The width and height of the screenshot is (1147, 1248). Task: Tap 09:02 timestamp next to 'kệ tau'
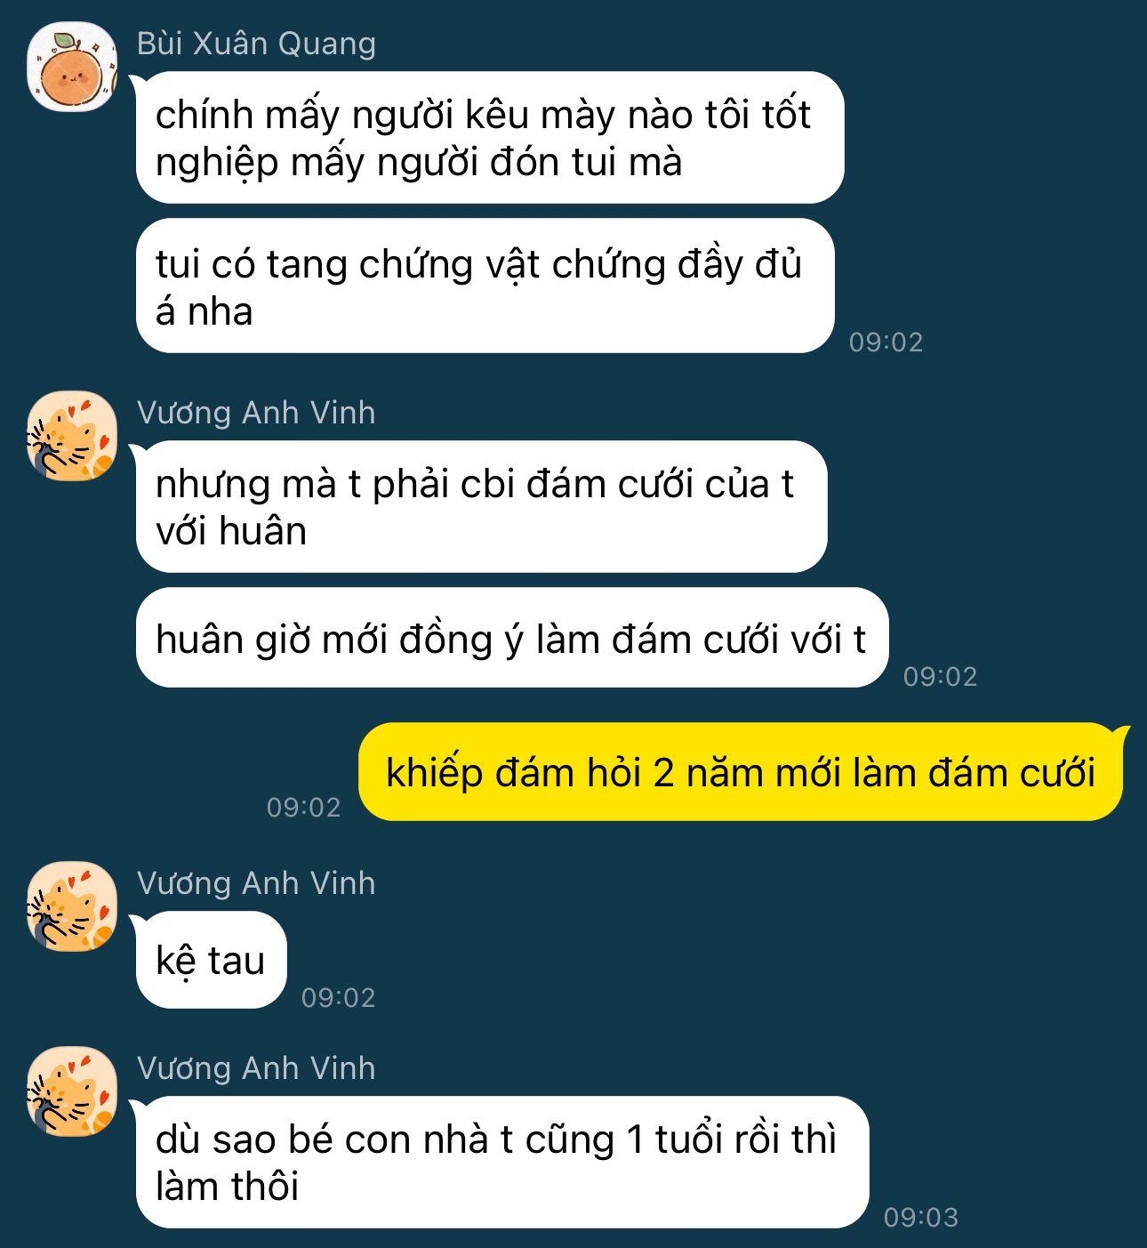(339, 997)
